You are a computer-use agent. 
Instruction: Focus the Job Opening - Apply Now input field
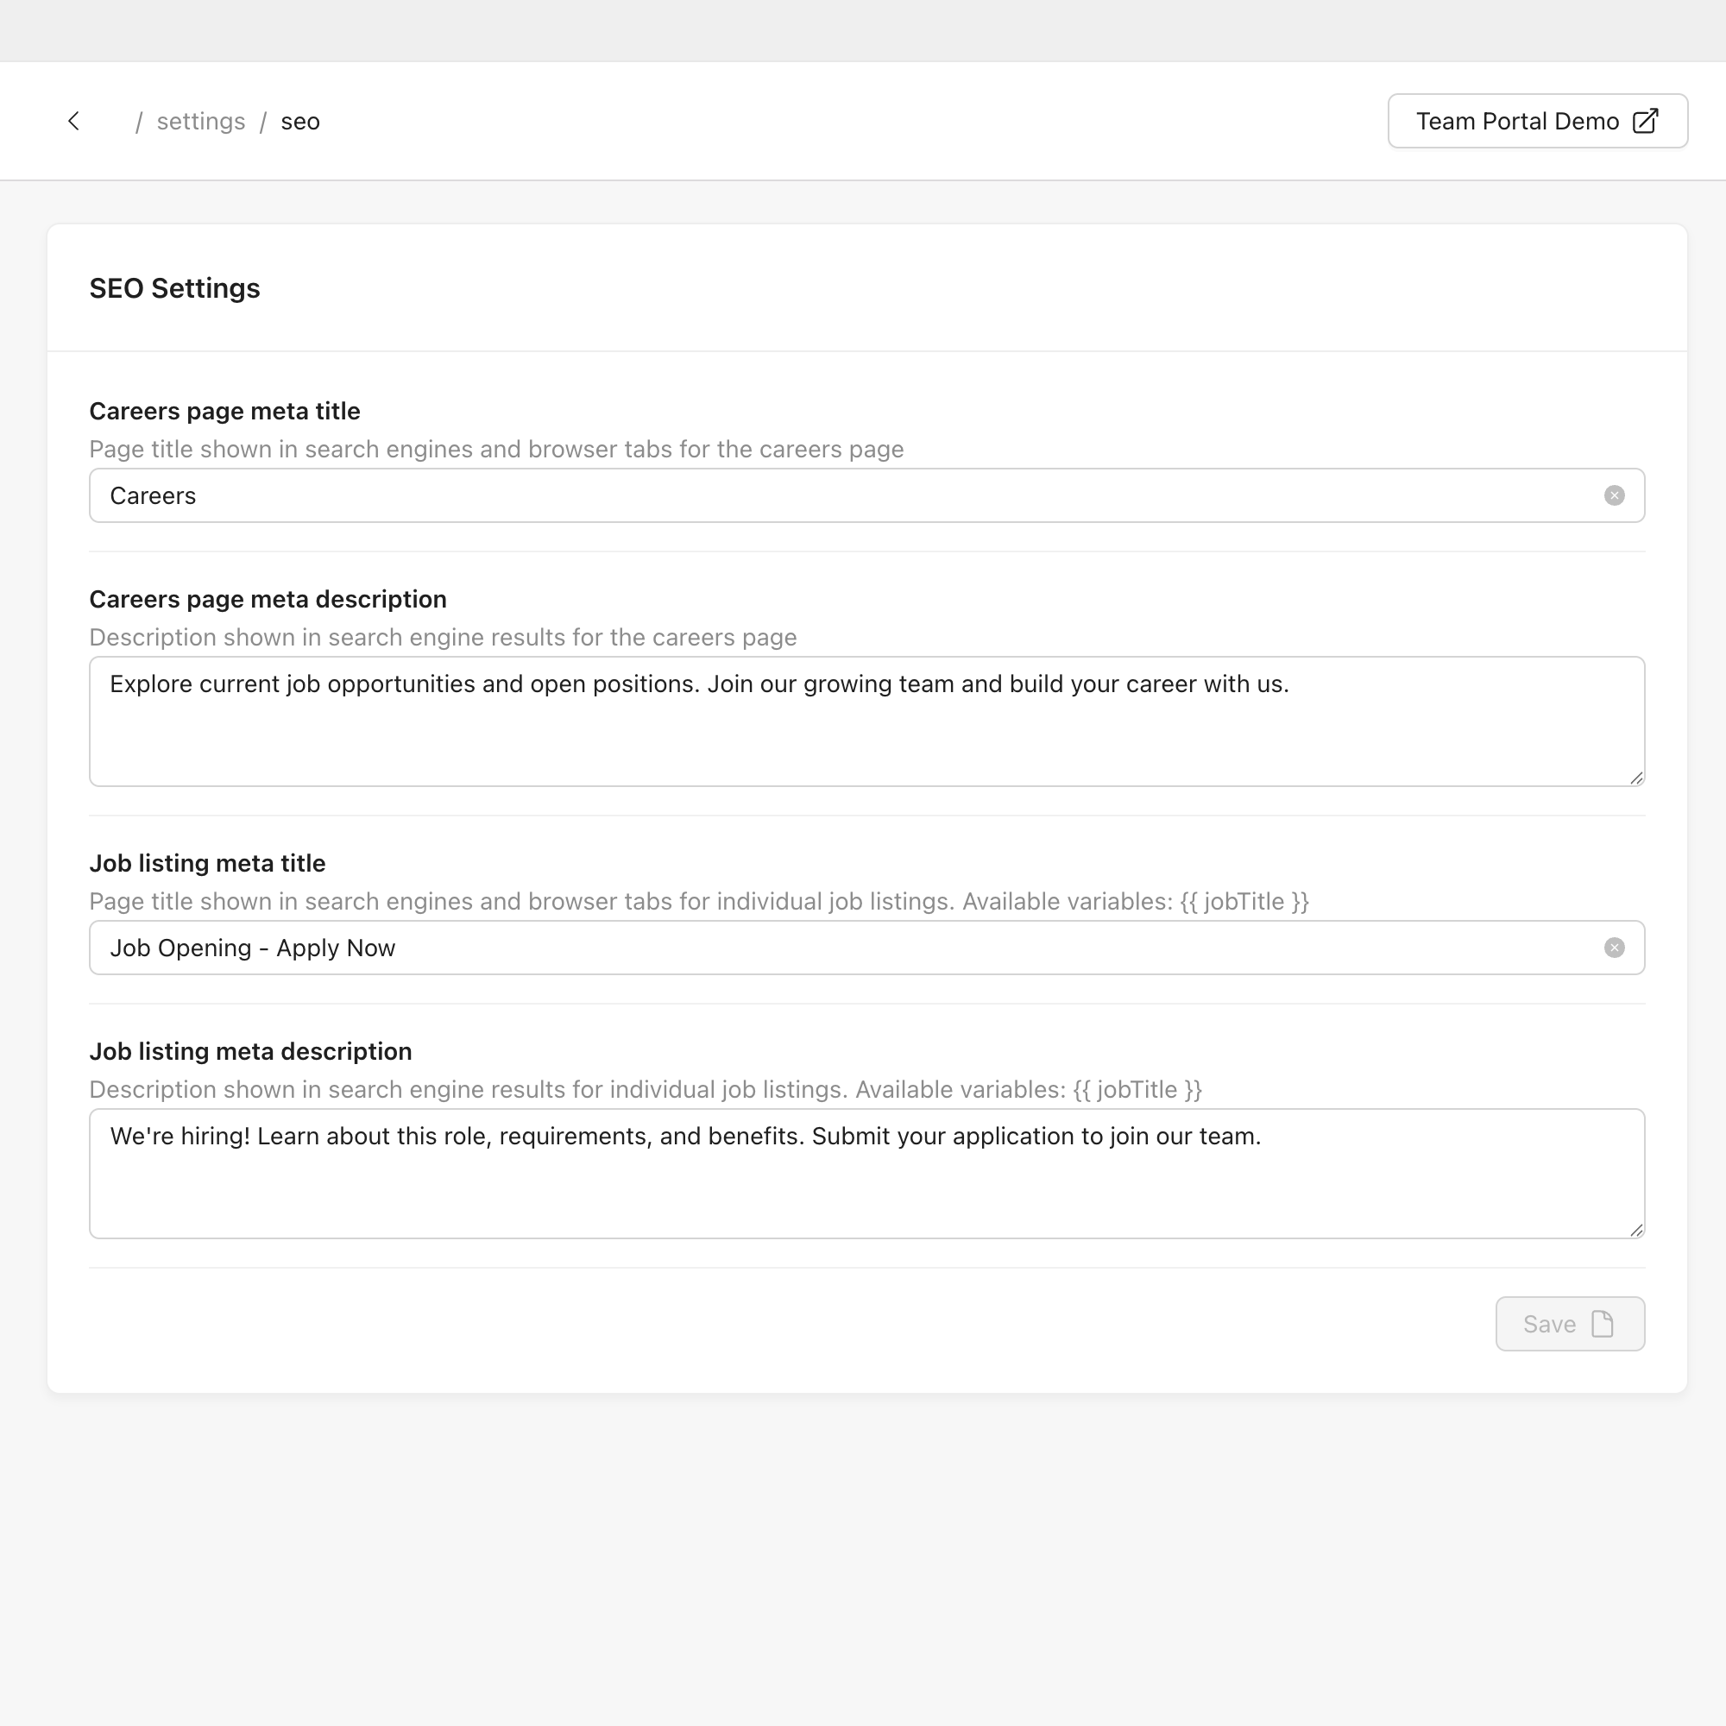[x=715, y=948]
